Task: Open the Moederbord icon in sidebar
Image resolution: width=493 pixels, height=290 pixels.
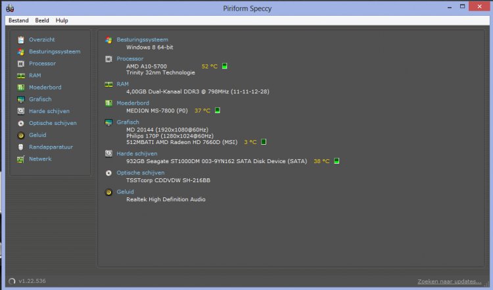Action: pyautogui.click(x=21, y=87)
